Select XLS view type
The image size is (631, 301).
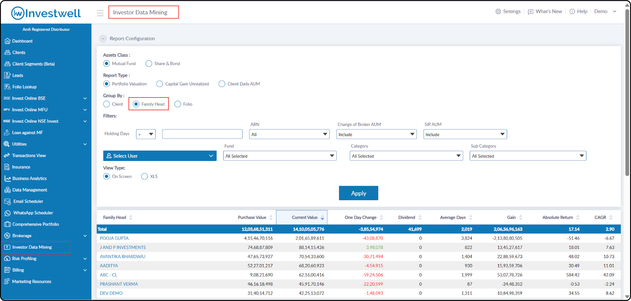coord(144,176)
